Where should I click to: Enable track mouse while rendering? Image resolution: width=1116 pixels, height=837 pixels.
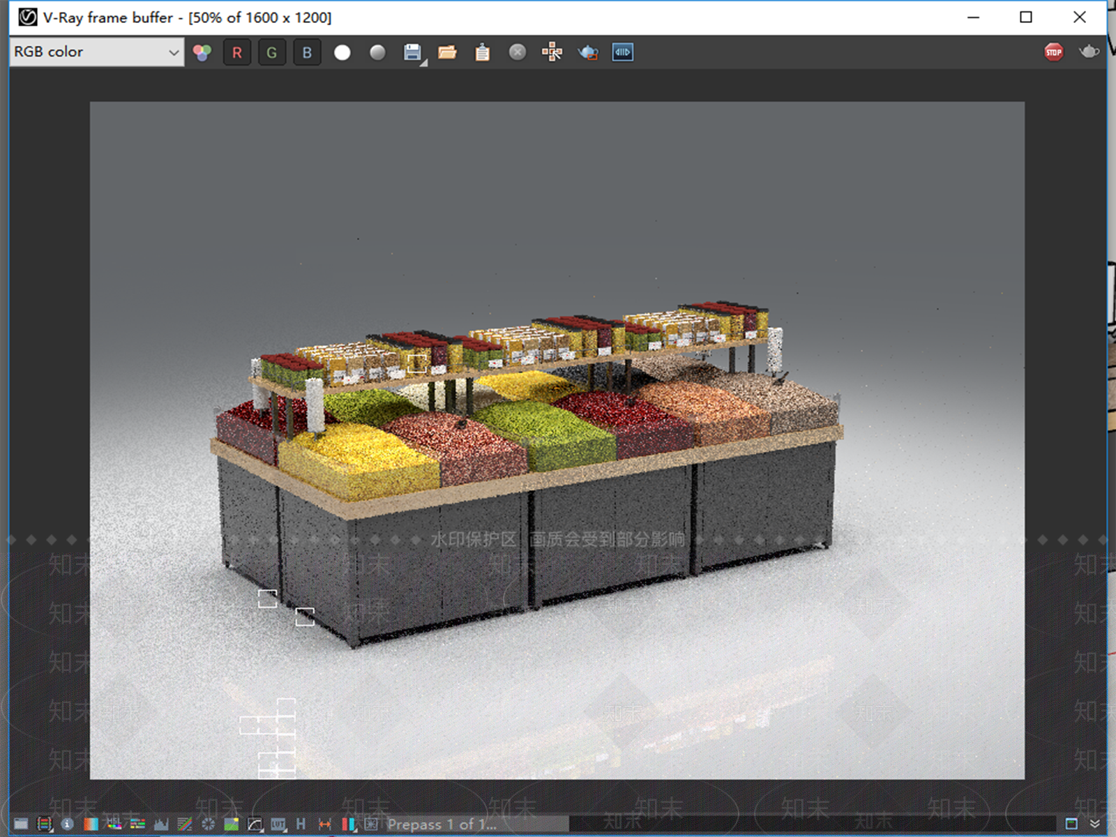coord(552,52)
